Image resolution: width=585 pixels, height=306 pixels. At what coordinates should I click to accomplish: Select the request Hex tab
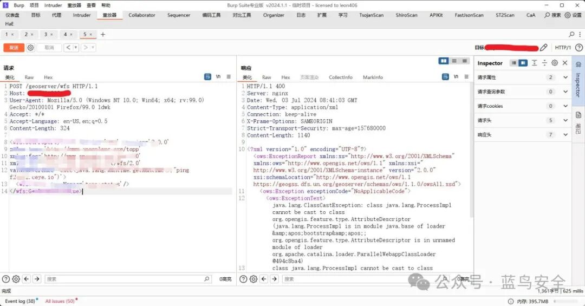click(48, 77)
